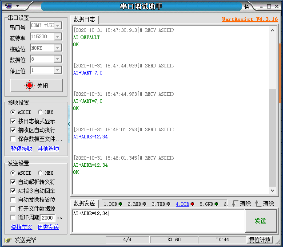Click the 发送完毕 status text
Screen dimensions: 283x247
coord(25,240)
